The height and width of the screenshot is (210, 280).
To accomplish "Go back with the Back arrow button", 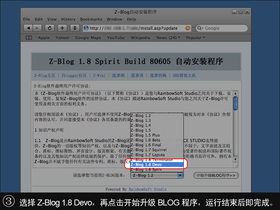I will (x=28, y=28).
